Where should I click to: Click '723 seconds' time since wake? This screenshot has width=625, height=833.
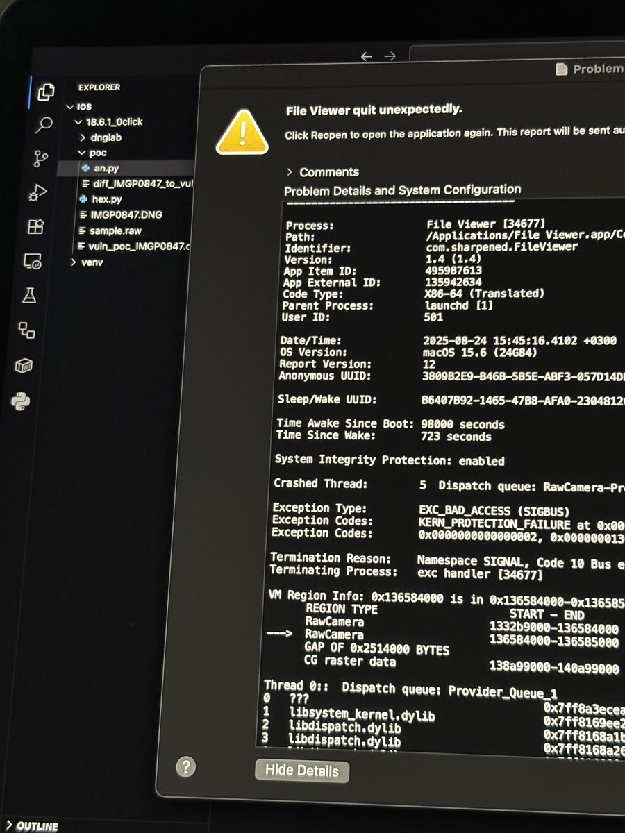[456, 437]
